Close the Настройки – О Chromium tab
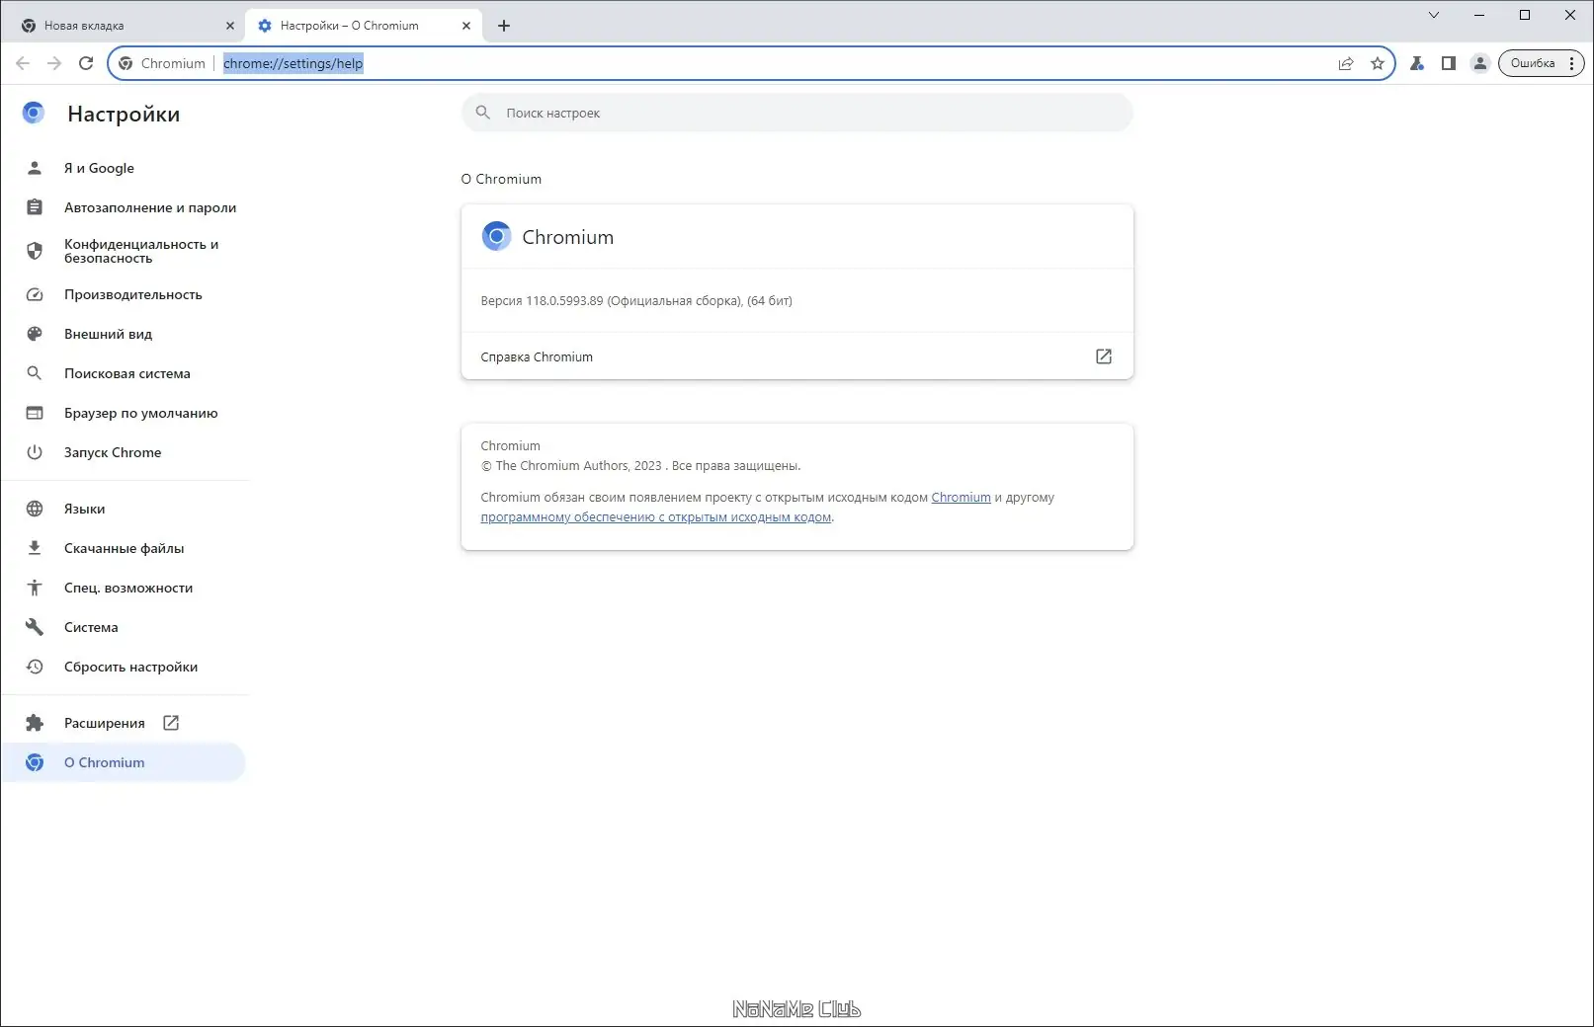The image size is (1594, 1027). pos(466,26)
